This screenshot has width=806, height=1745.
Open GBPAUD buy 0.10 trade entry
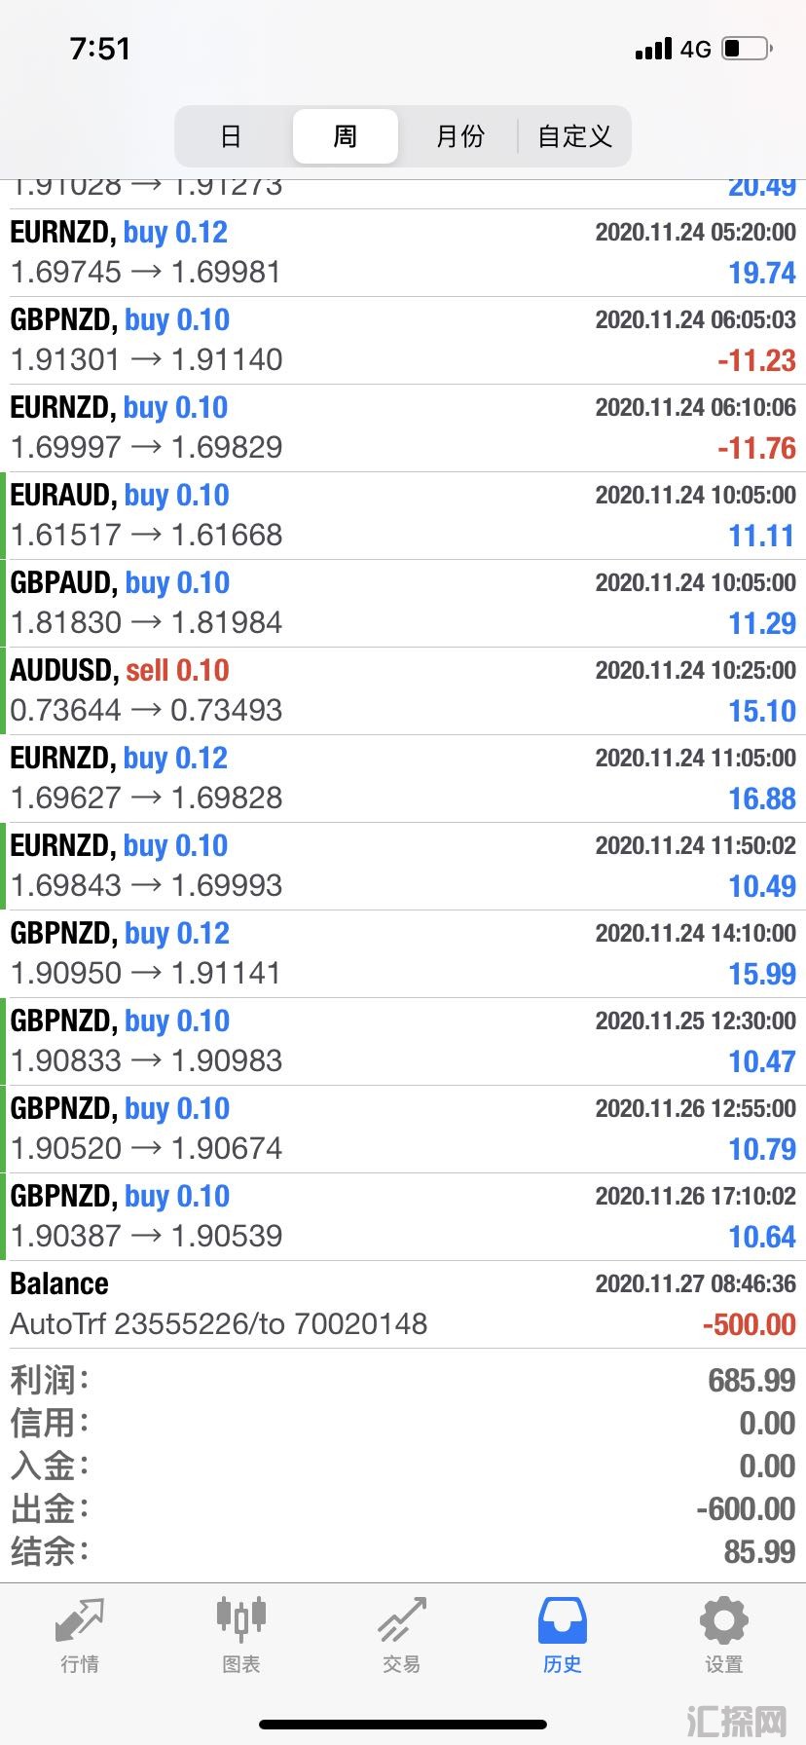point(403,604)
